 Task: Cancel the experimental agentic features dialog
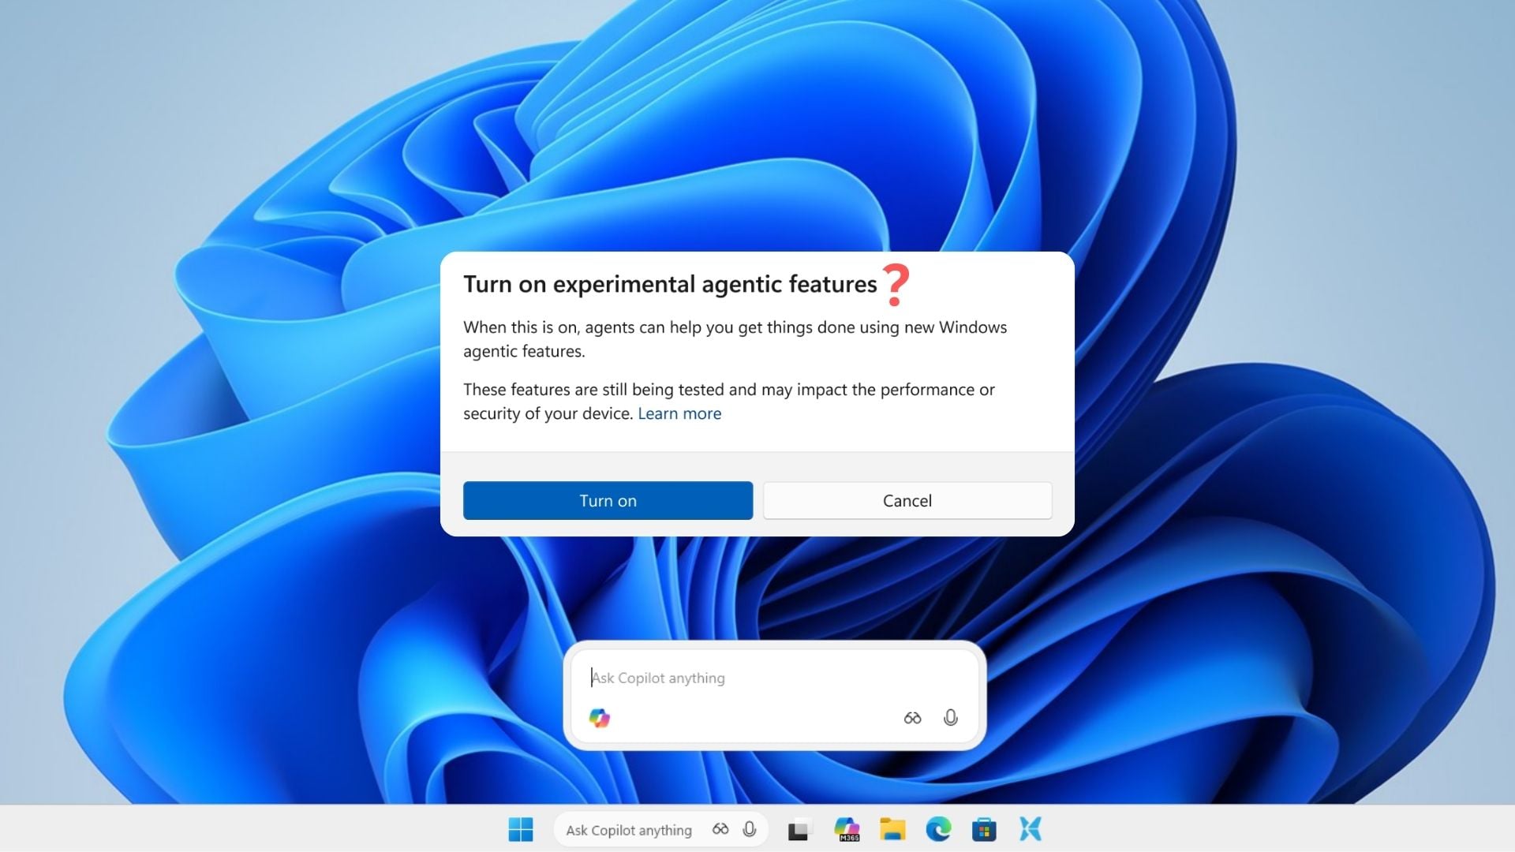coord(907,500)
